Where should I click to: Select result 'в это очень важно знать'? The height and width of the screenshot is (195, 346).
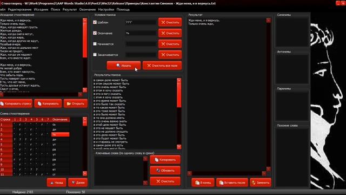pos(110,121)
